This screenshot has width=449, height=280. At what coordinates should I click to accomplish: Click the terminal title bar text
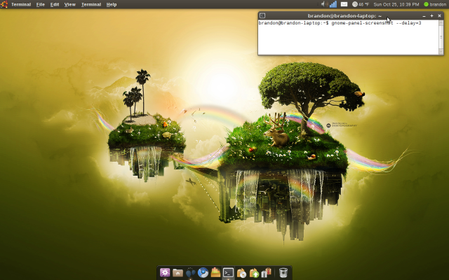click(x=344, y=16)
